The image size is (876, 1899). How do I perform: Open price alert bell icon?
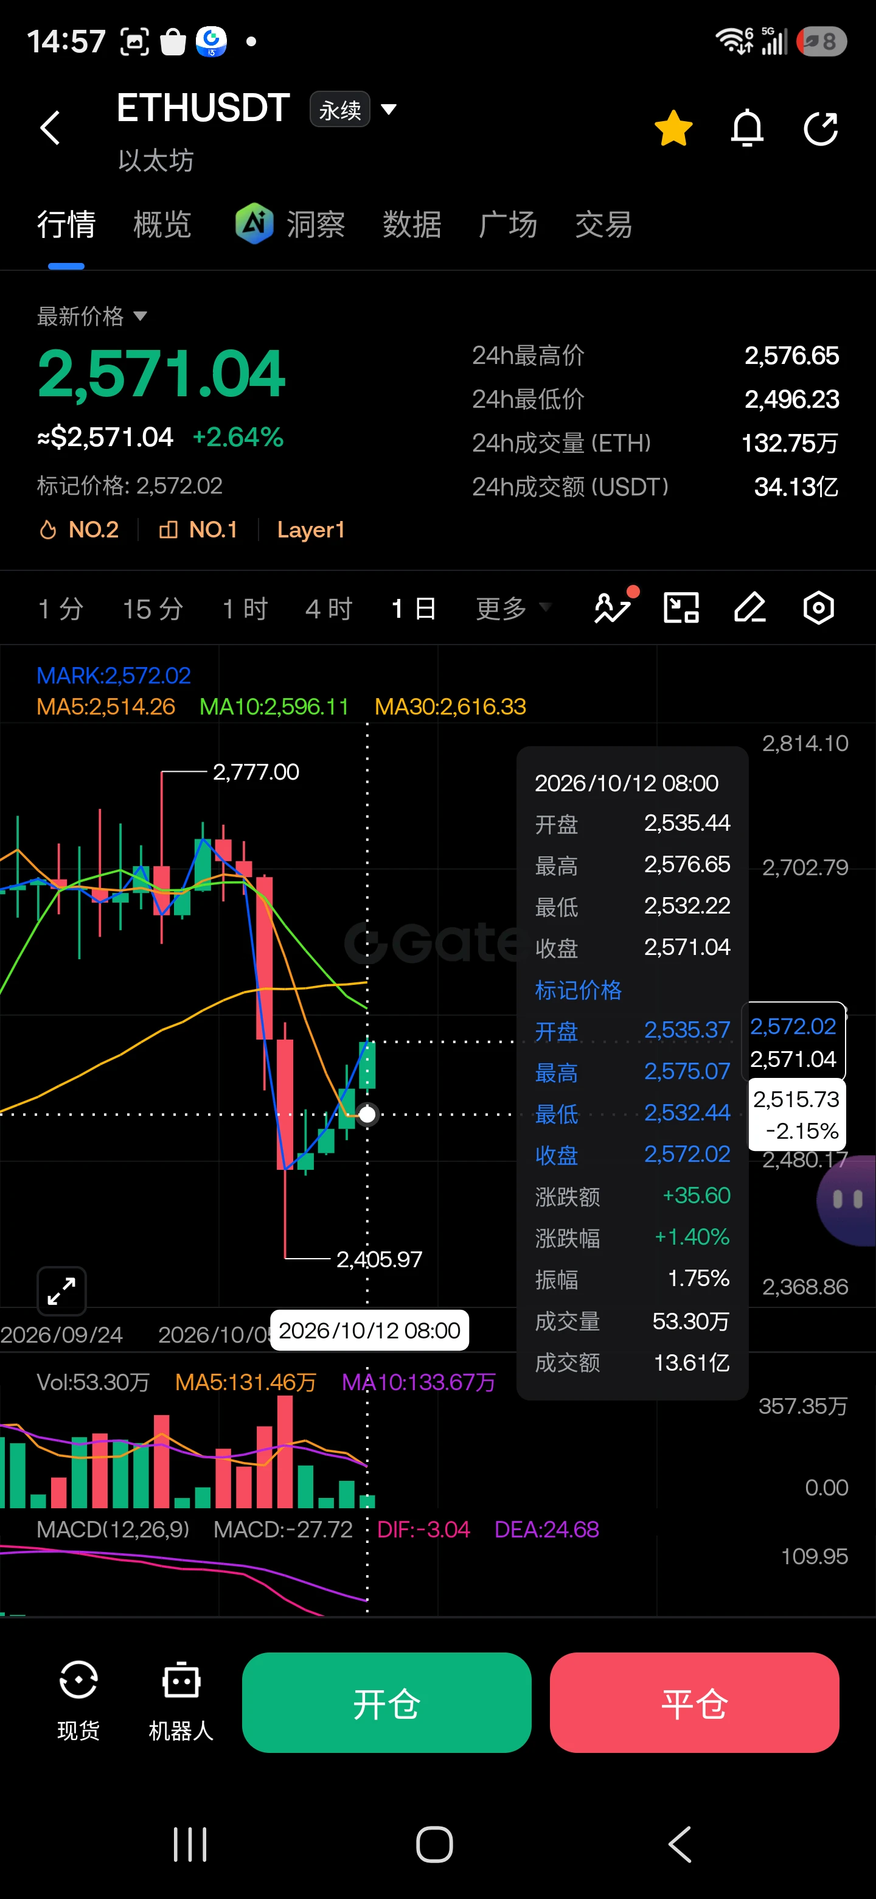point(746,128)
